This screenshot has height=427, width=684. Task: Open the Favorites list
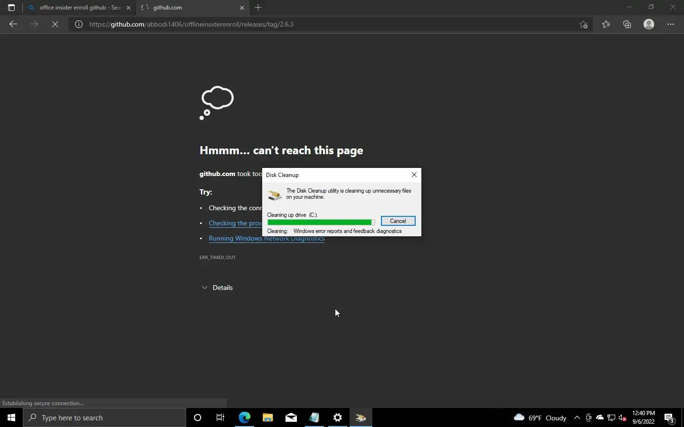point(606,24)
